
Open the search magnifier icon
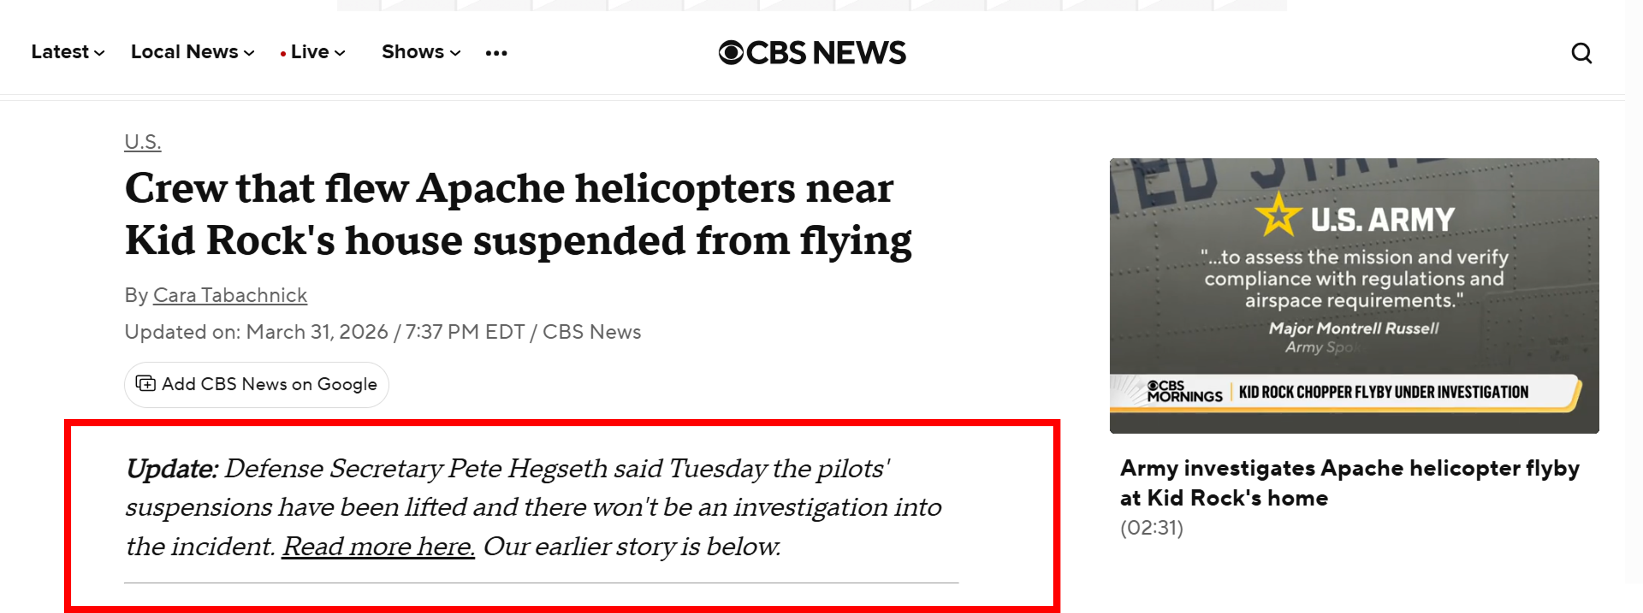coord(1581,53)
